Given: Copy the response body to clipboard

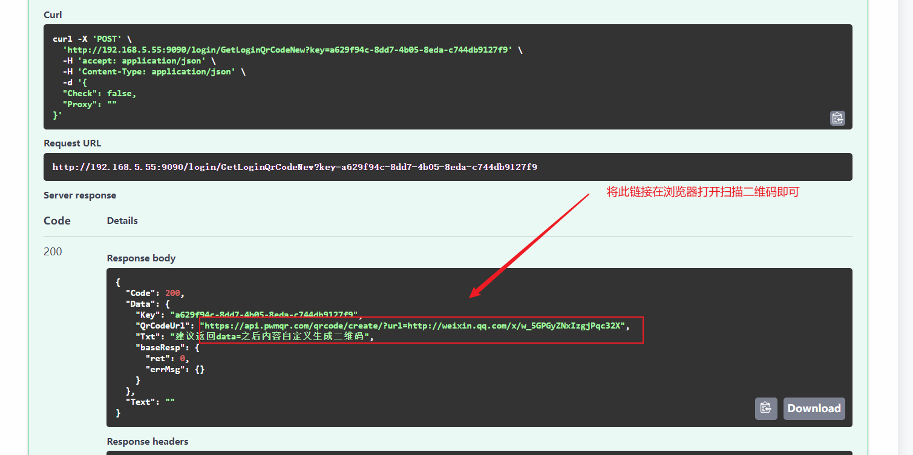Looking at the screenshot, I should pos(765,408).
